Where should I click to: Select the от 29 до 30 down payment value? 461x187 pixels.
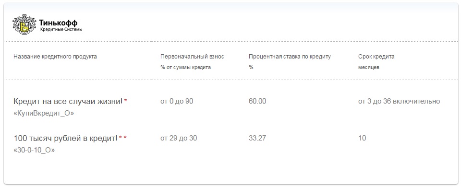[x=179, y=138]
